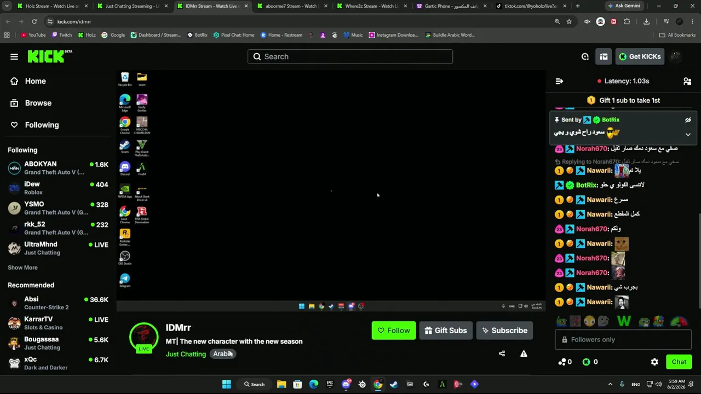Subscribe to IDMrr

click(504, 331)
